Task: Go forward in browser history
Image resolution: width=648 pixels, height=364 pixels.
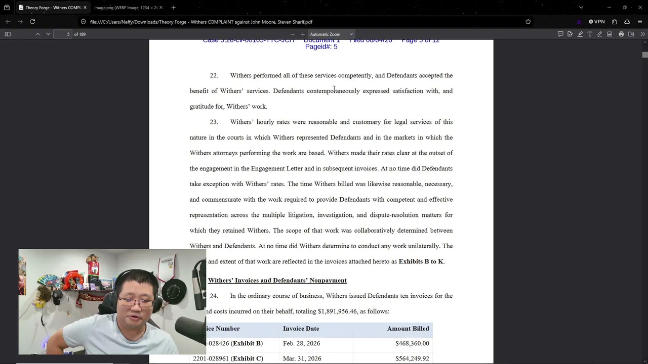Action: (20, 22)
